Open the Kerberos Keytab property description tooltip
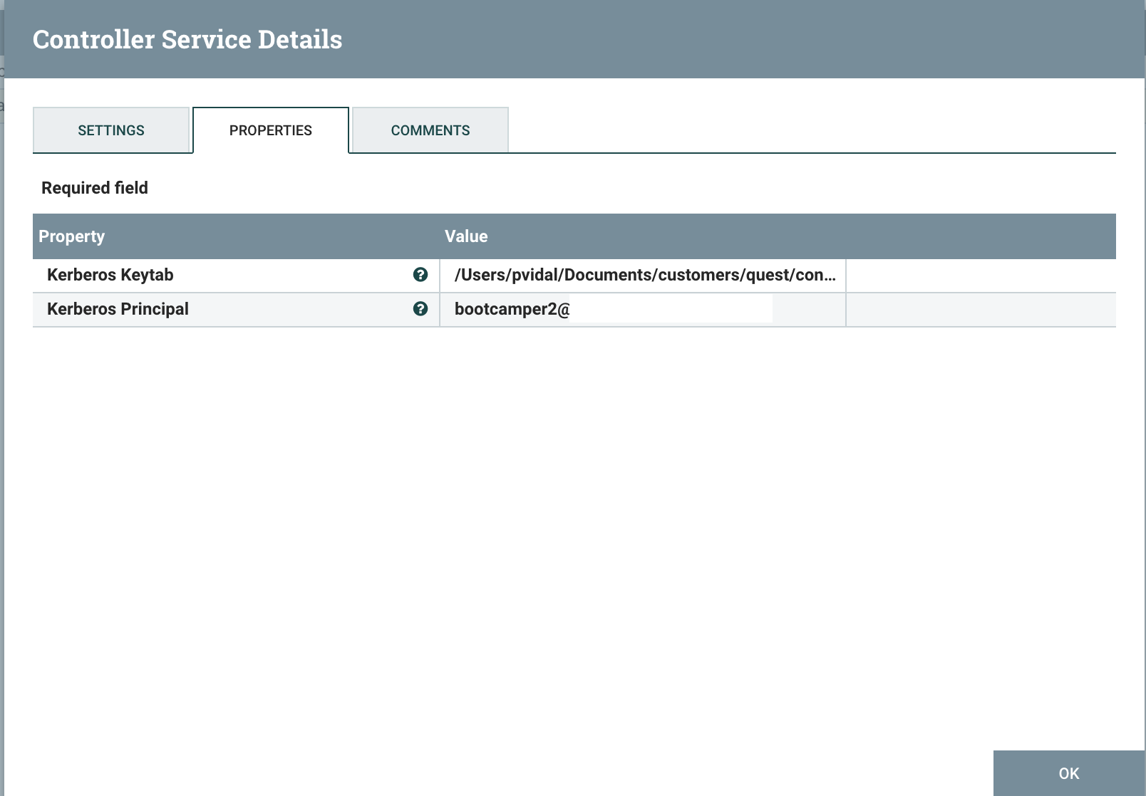The image size is (1146, 796). (x=420, y=275)
